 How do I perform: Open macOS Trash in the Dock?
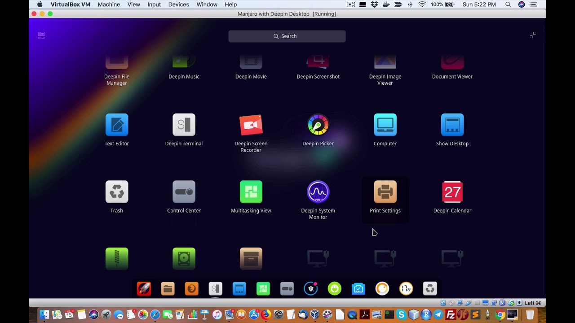[x=530, y=314]
